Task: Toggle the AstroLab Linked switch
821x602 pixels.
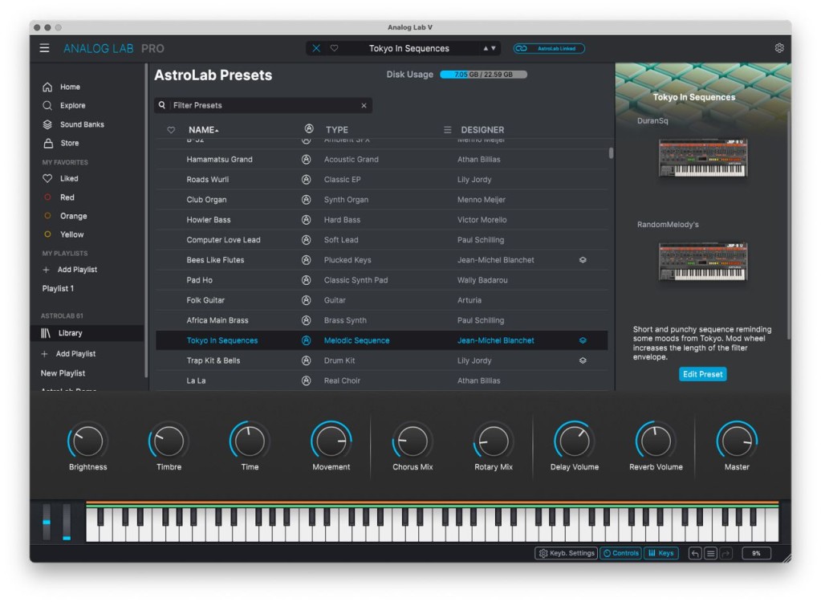Action: [549, 48]
